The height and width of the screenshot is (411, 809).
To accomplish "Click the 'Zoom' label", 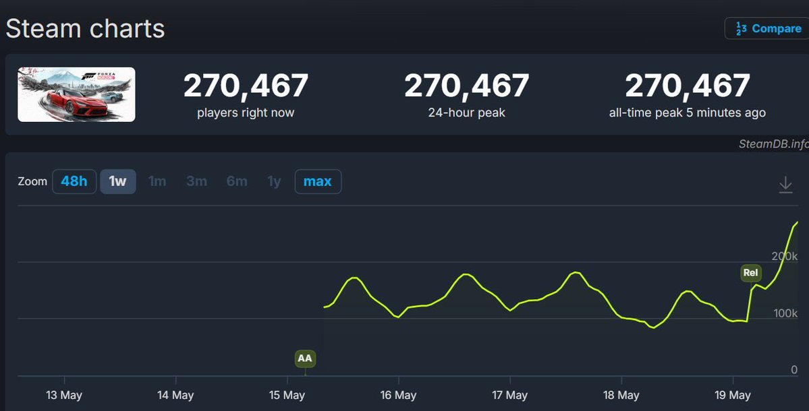I will [x=32, y=181].
